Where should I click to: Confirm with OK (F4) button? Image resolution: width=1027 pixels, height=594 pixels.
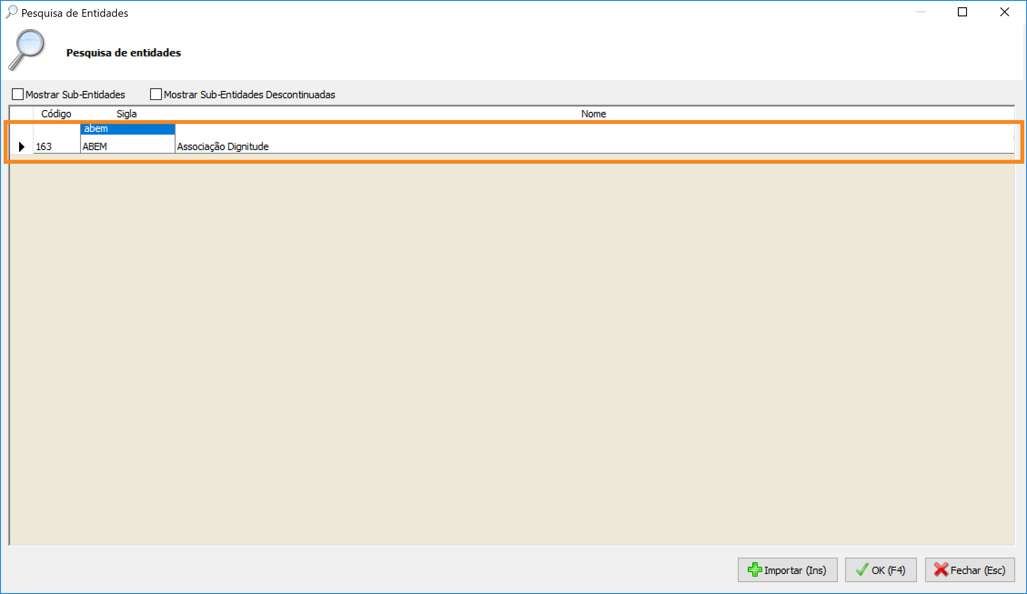881,570
